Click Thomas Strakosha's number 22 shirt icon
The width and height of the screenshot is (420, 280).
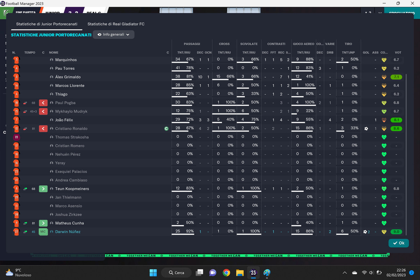click(x=16, y=137)
